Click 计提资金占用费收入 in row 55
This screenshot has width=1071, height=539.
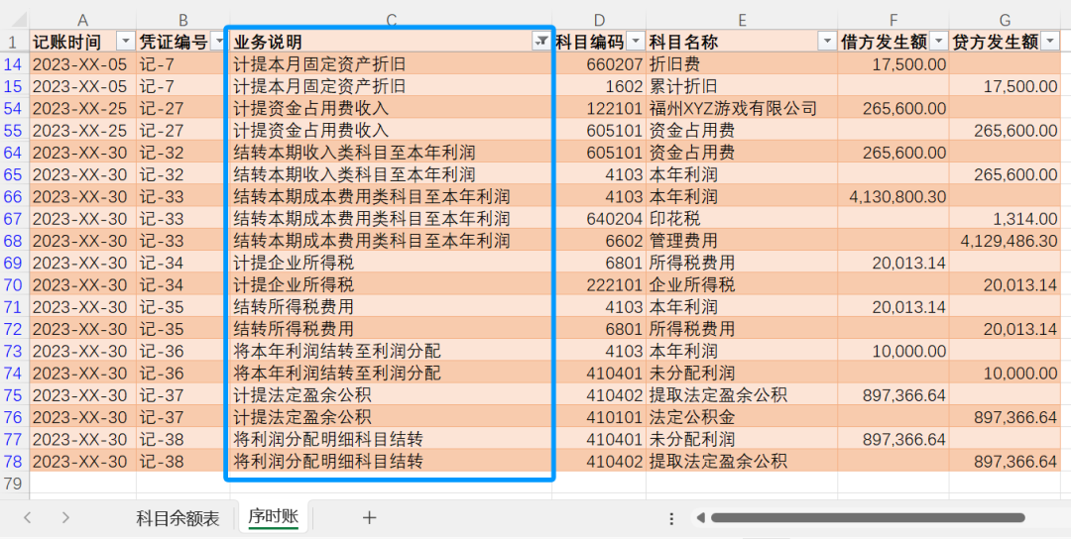391,131
